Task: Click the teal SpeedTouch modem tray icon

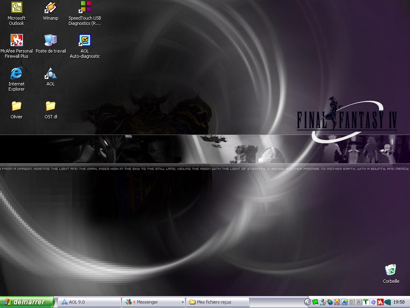Action: (x=388, y=302)
